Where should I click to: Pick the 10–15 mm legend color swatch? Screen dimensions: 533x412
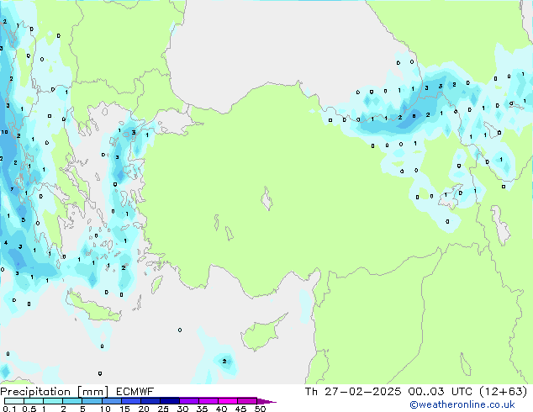(112, 401)
